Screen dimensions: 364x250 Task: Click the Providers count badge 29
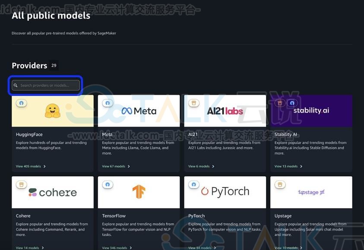54,66
